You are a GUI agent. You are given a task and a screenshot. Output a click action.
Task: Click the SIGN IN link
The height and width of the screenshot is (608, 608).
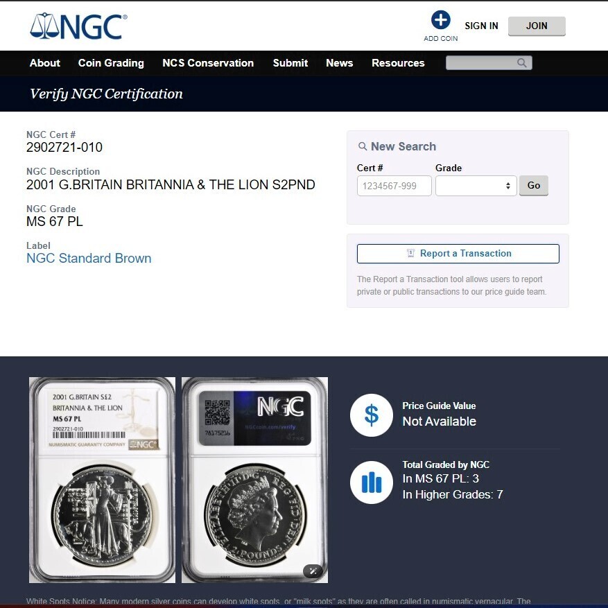pyautogui.click(x=481, y=26)
